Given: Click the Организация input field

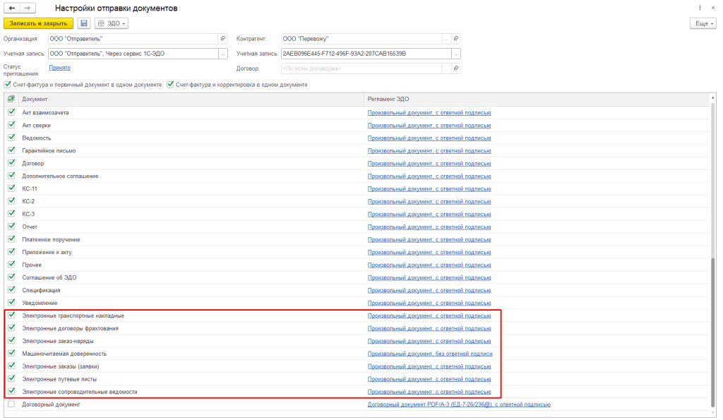Looking at the screenshot, I should tap(133, 39).
